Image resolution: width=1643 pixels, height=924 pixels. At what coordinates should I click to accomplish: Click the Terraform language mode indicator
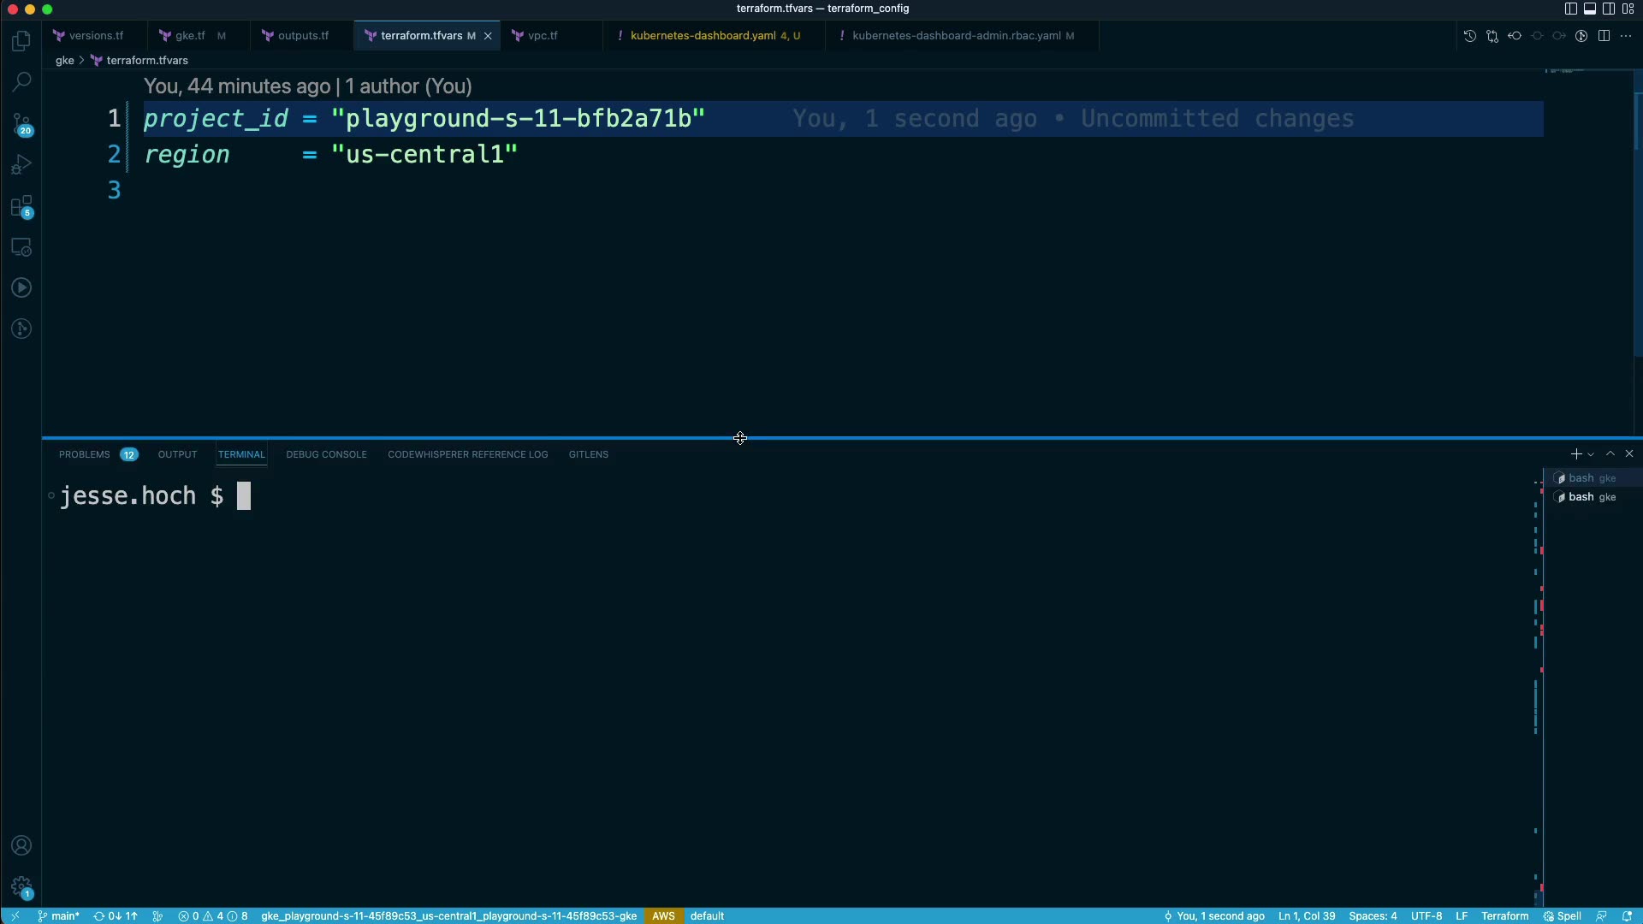click(1504, 915)
